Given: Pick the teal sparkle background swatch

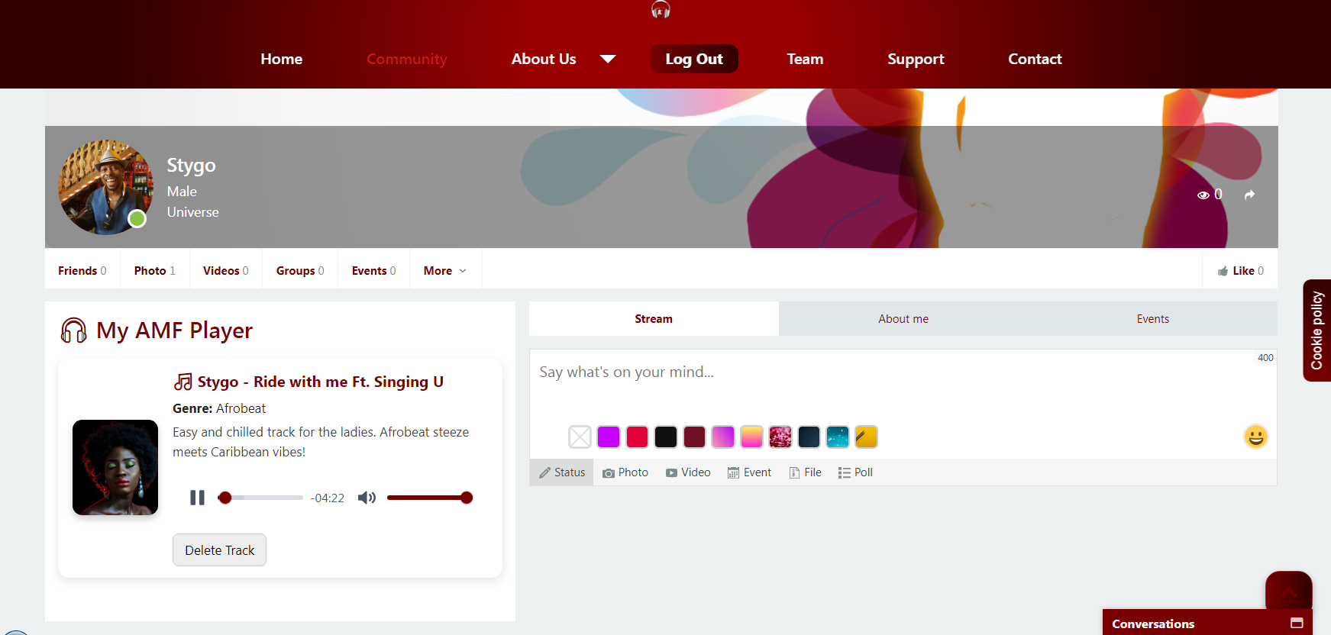Looking at the screenshot, I should [838, 437].
